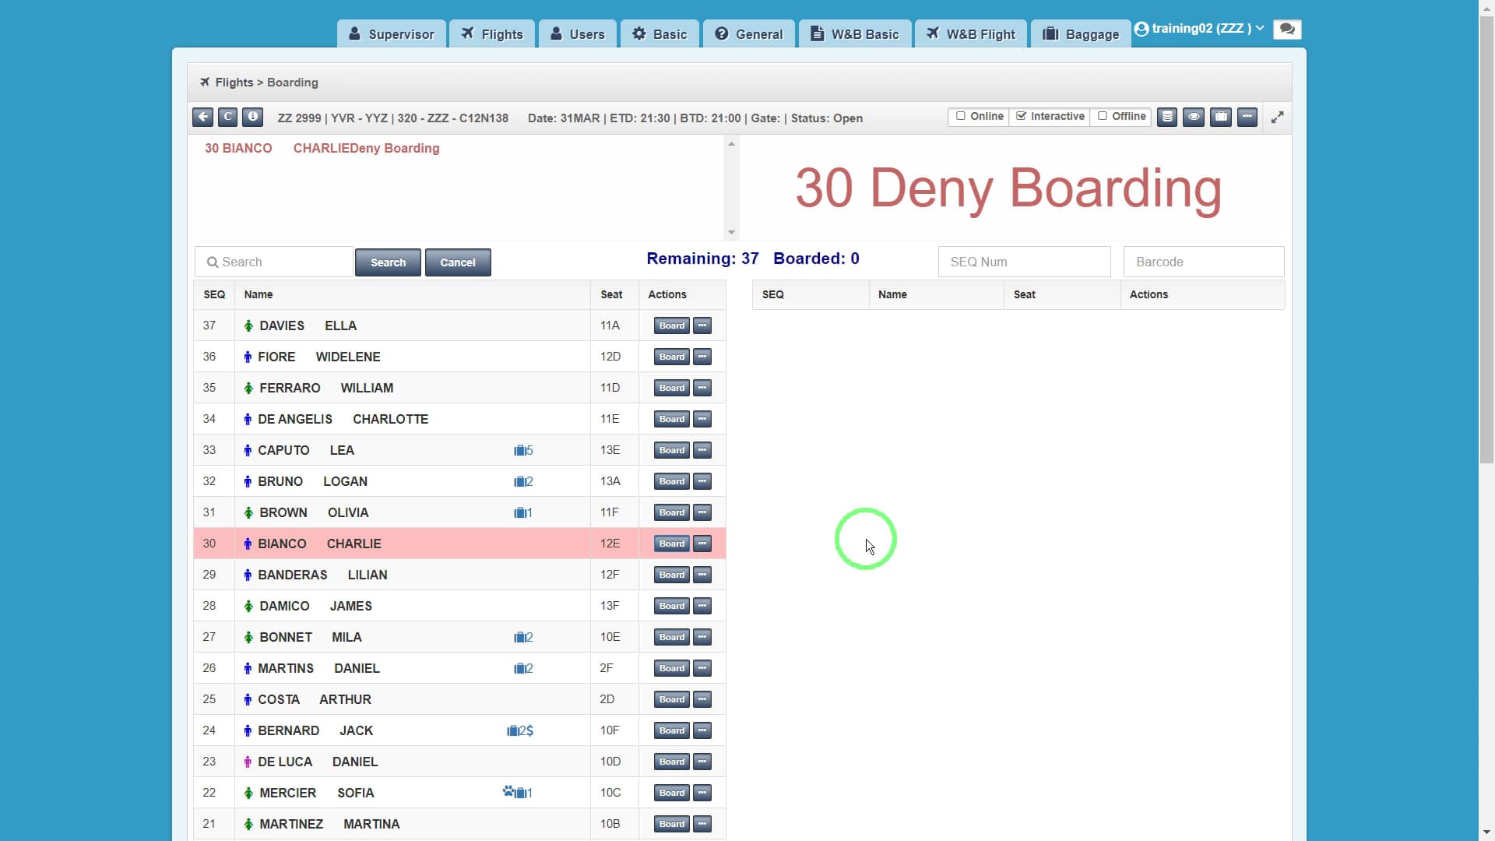Viewport: 1495px width, 841px height.
Task: Click the clipboard icon in the top-right toolbar
Action: 1221,117
